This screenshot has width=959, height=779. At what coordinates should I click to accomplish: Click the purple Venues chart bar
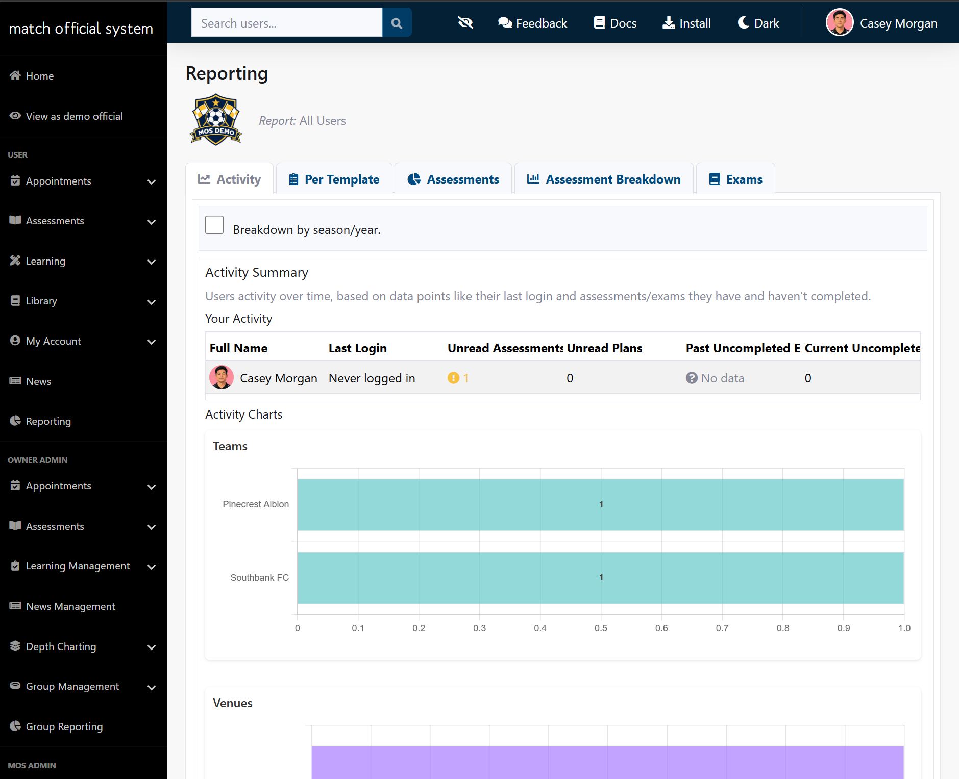[607, 762]
